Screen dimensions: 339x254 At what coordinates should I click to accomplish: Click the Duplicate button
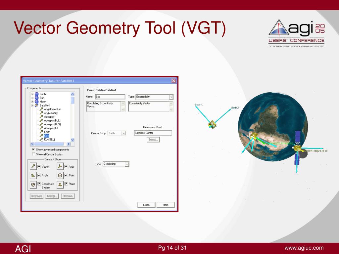pyautogui.click(x=36, y=196)
